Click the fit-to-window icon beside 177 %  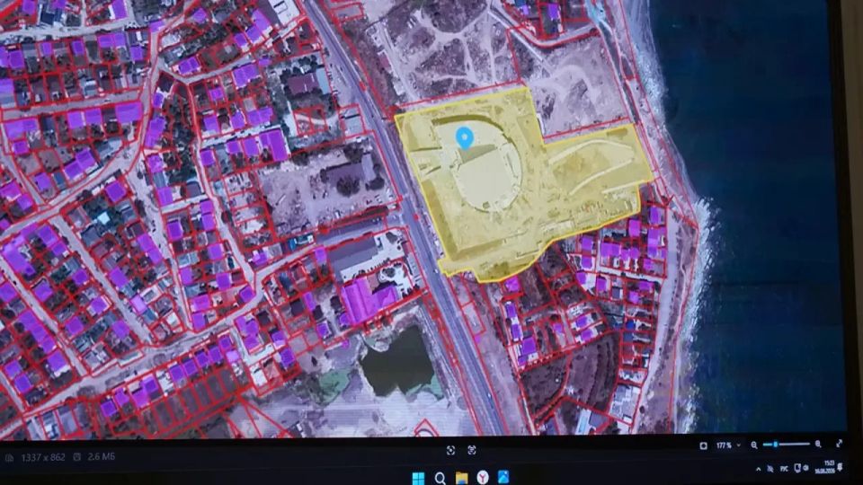click(703, 445)
